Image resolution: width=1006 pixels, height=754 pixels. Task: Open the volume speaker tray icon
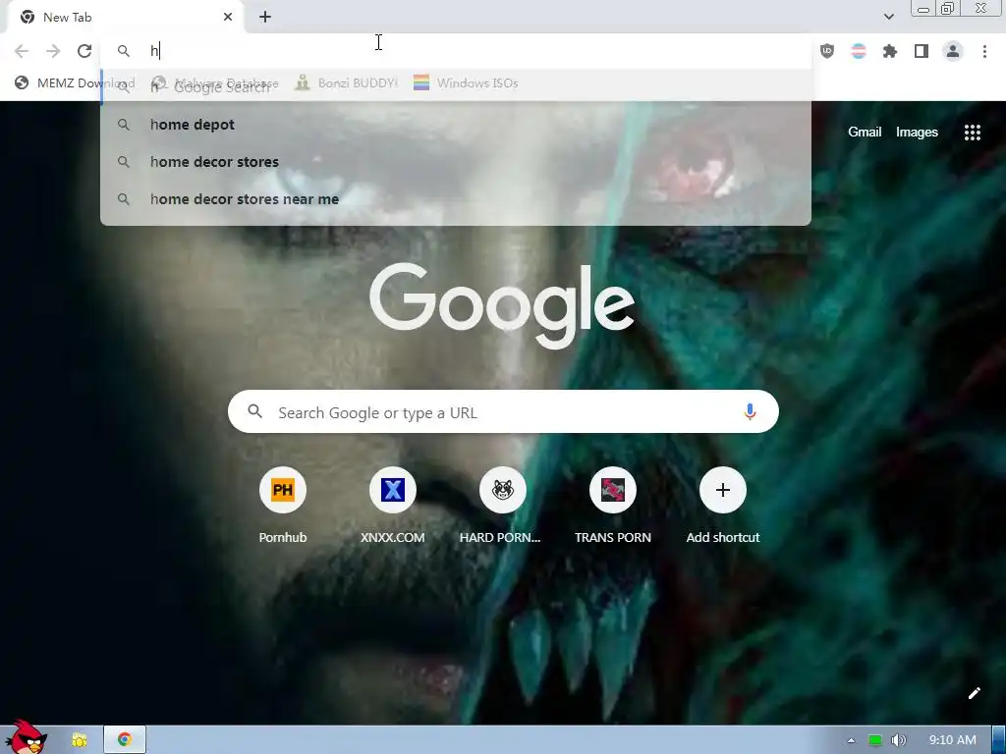click(898, 740)
